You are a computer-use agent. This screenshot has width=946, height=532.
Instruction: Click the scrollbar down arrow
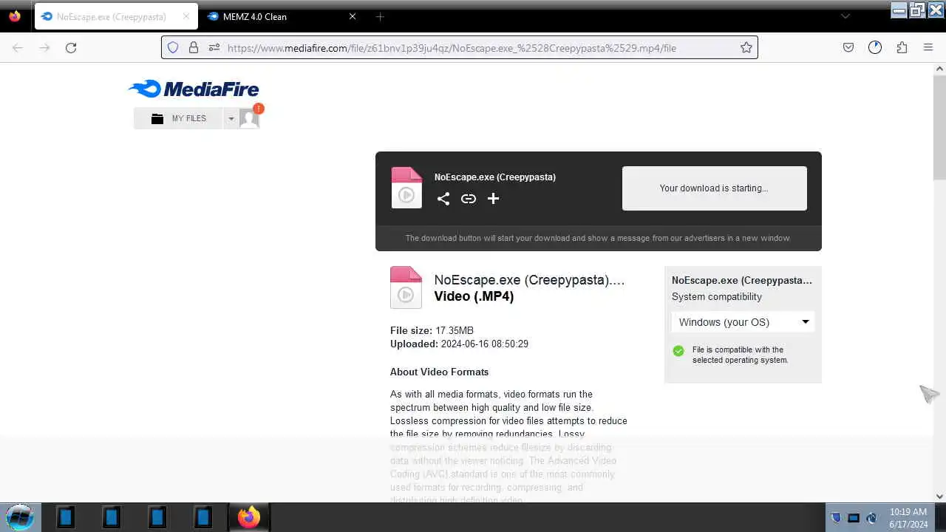click(939, 497)
